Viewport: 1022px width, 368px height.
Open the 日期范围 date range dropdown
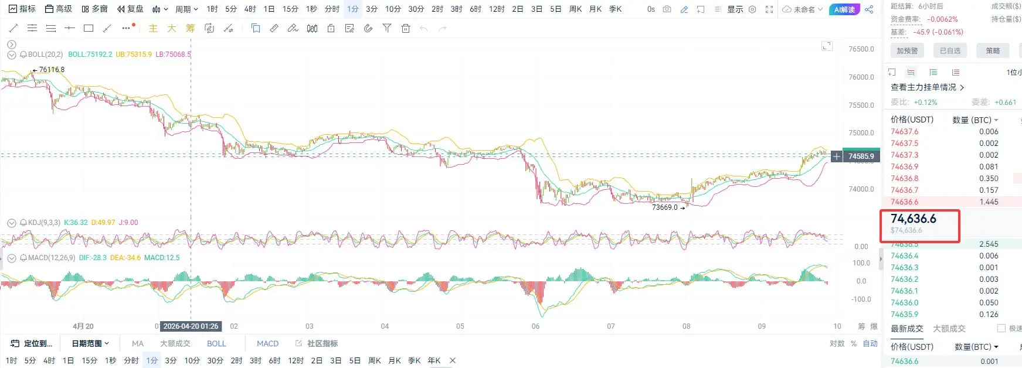[x=90, y=343]
